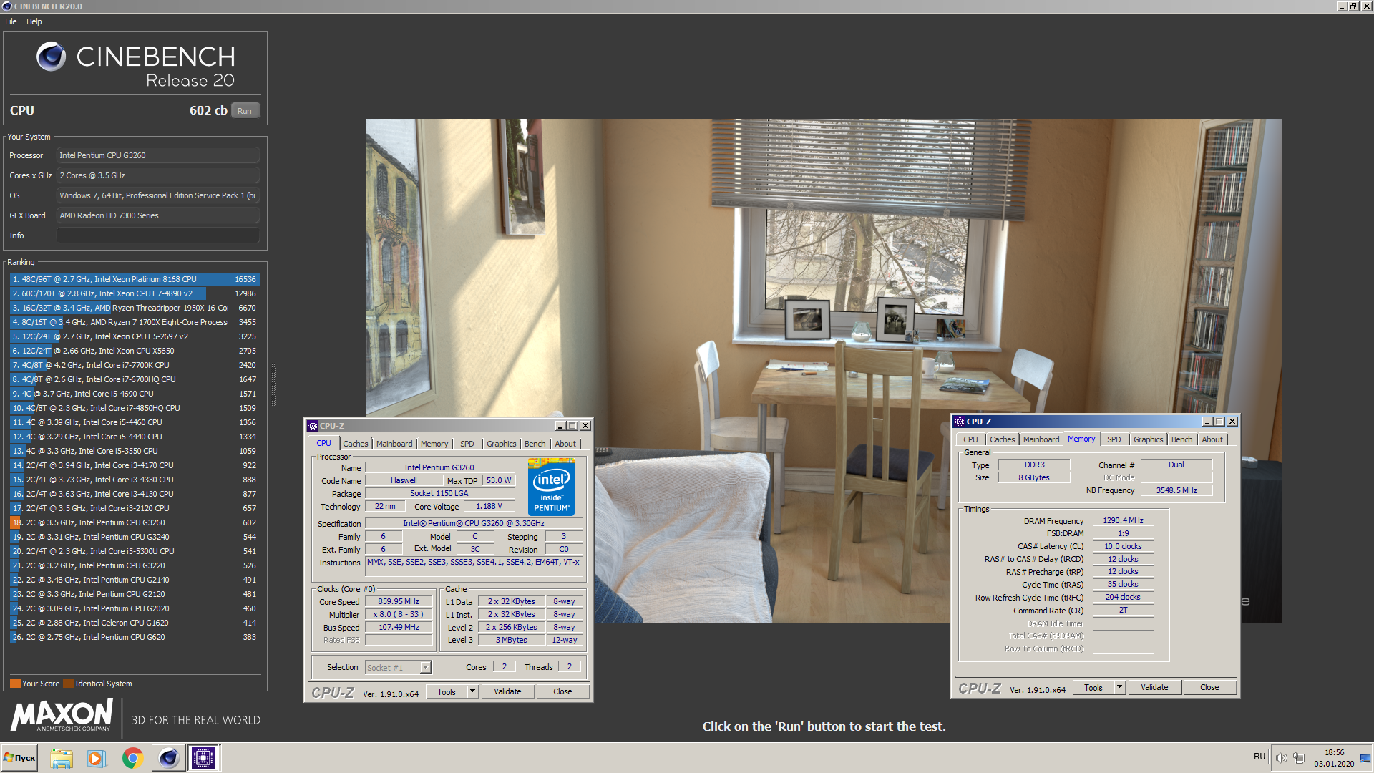Click the rendered room image preview

coord(824,370)
